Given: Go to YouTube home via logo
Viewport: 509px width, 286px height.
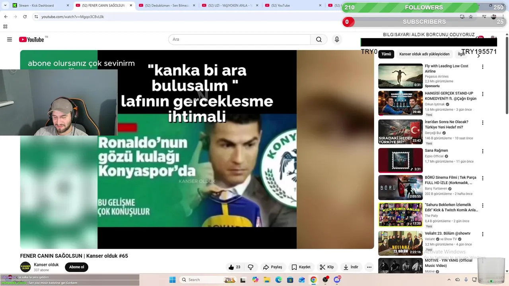Looking at the screenshot, I should (31, 39).
